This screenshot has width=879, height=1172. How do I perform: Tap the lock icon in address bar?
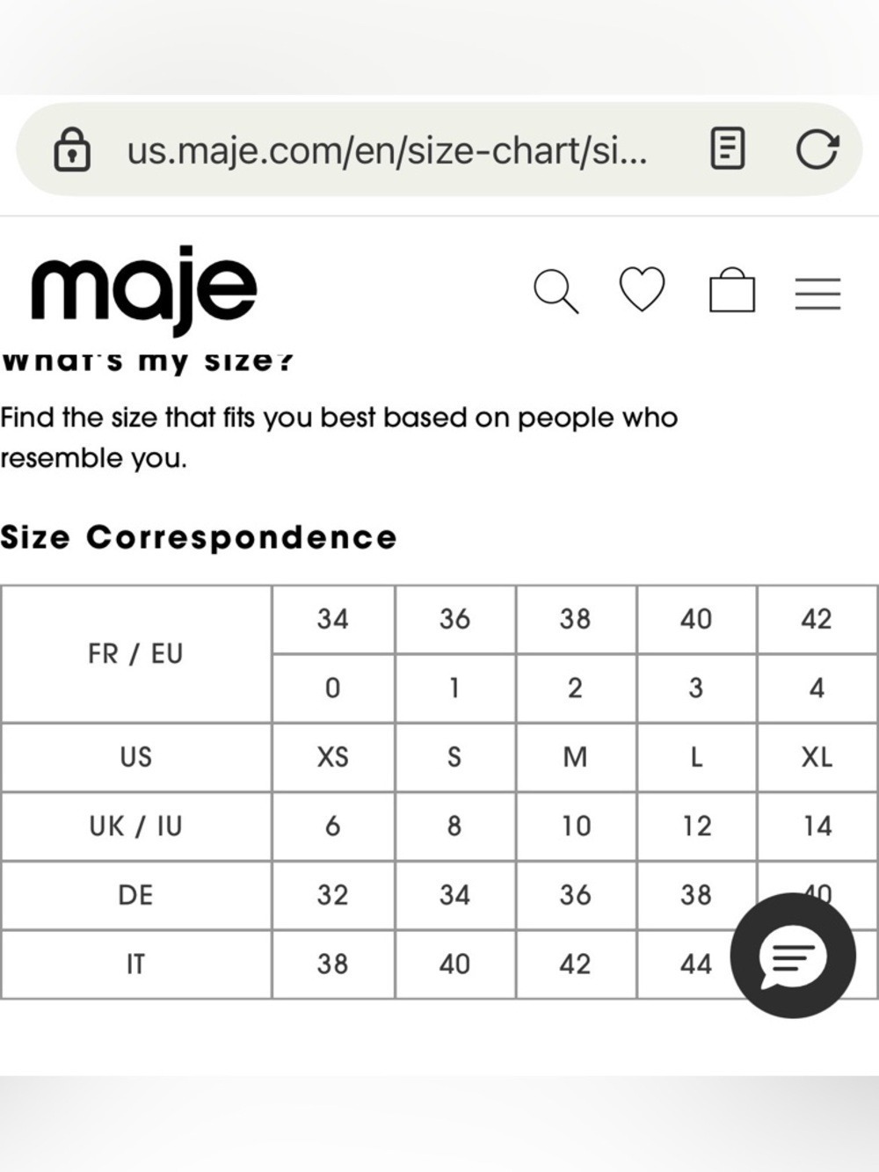coord(72,149)
